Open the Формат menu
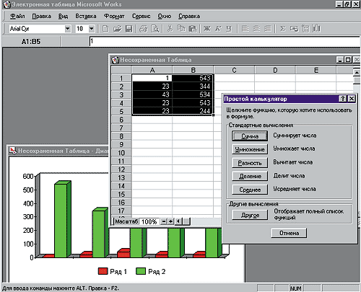Viewport: 361px width, 292px height. (114, 16)
